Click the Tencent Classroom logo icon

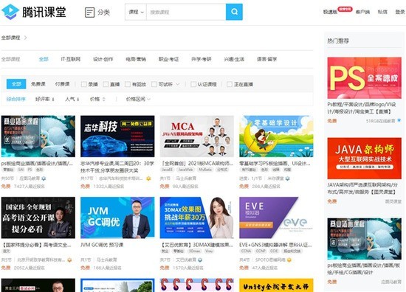[x=10, y=12]
